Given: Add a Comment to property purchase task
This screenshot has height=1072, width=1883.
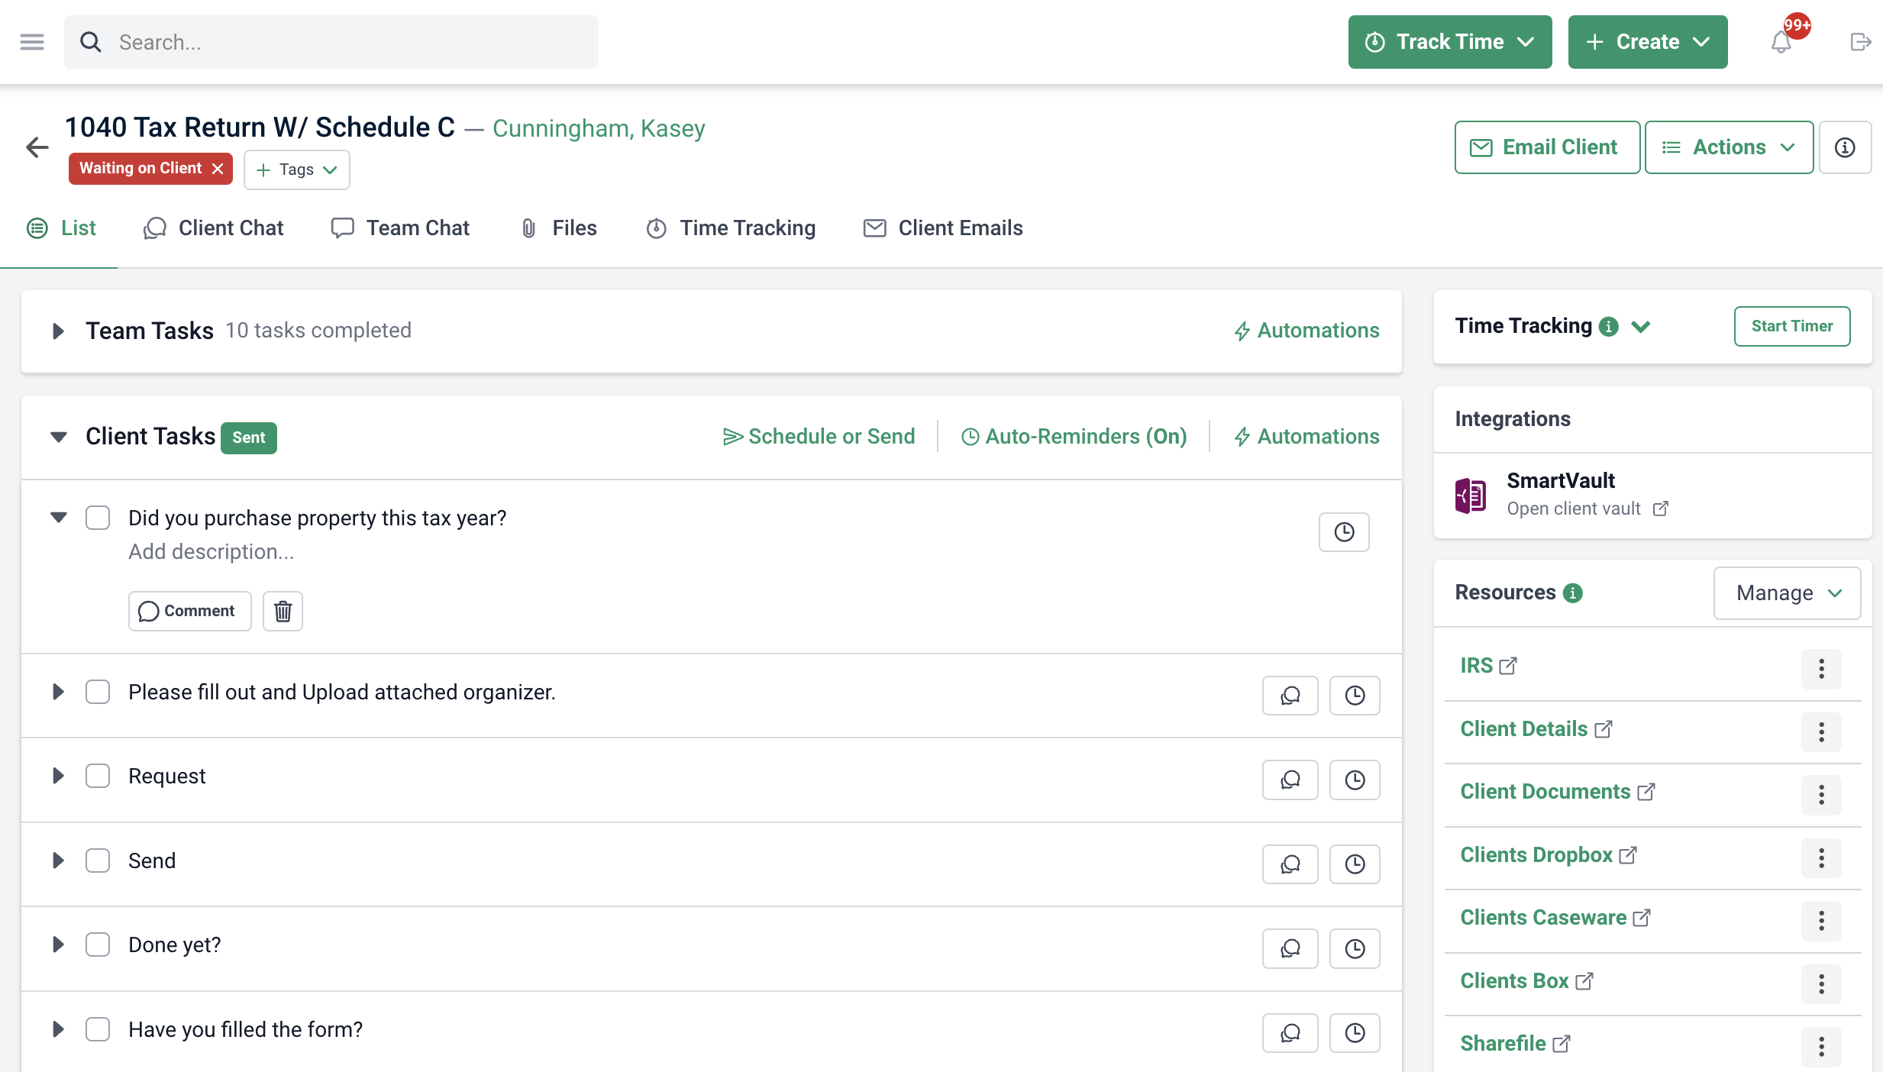Looking at the screenshot, I should point(189,611).
